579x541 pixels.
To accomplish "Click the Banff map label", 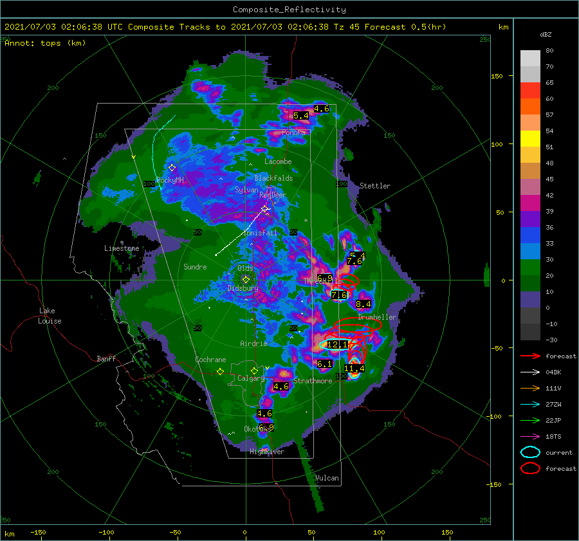I will coord(106,359).
